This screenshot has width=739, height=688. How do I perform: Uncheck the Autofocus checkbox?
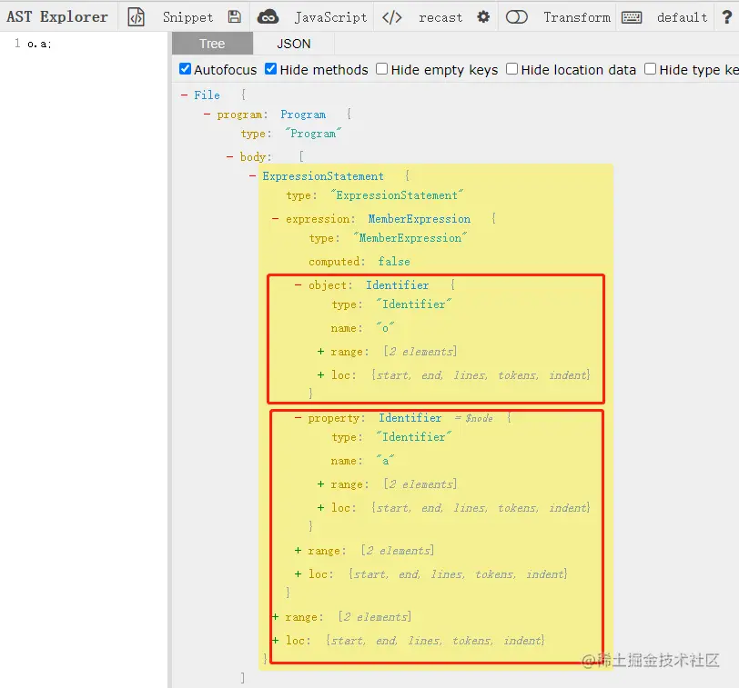click(184, 69)
